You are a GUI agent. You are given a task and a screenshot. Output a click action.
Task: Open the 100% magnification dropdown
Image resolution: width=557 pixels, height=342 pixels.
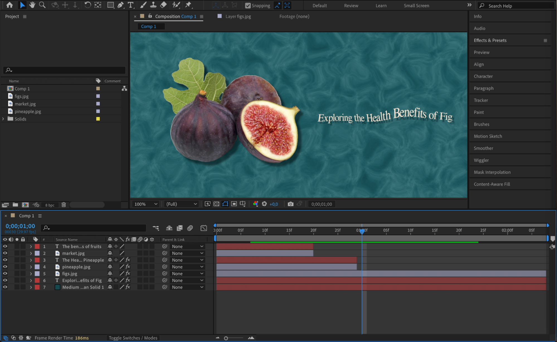coord(146,204)
